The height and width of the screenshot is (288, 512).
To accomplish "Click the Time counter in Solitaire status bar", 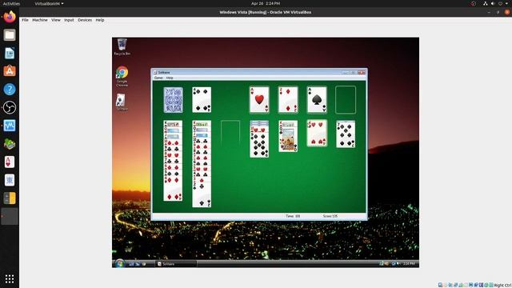I will coord(293,216).
